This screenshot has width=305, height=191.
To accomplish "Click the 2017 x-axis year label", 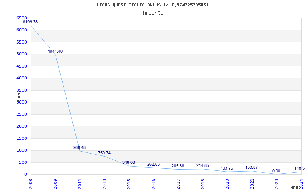I will 178,184.
